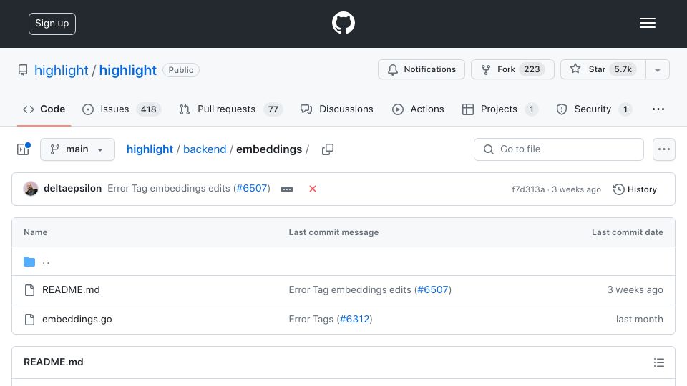This screenshot has width=687, height=386.
Task: Open the main branch selector dropdown
Action: [x=77, y=149]
